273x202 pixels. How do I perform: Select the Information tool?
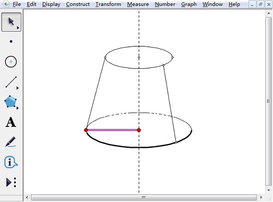[x=11, y=162]
